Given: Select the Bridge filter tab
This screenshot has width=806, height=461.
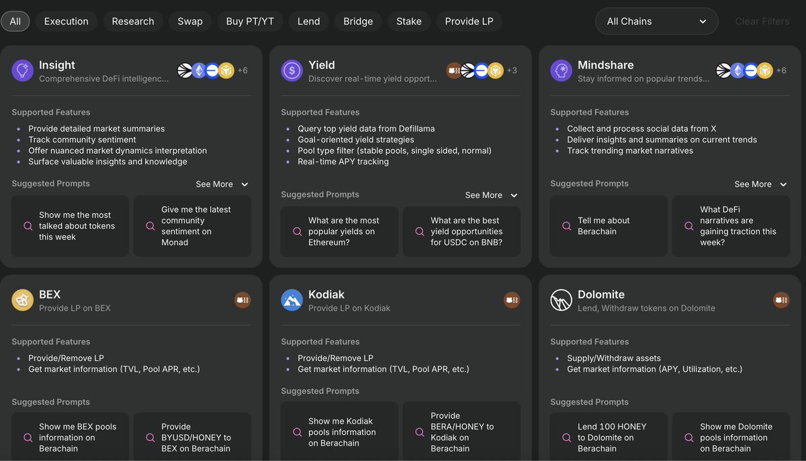Looking at the screenshot, I should (x=358, y=21).
